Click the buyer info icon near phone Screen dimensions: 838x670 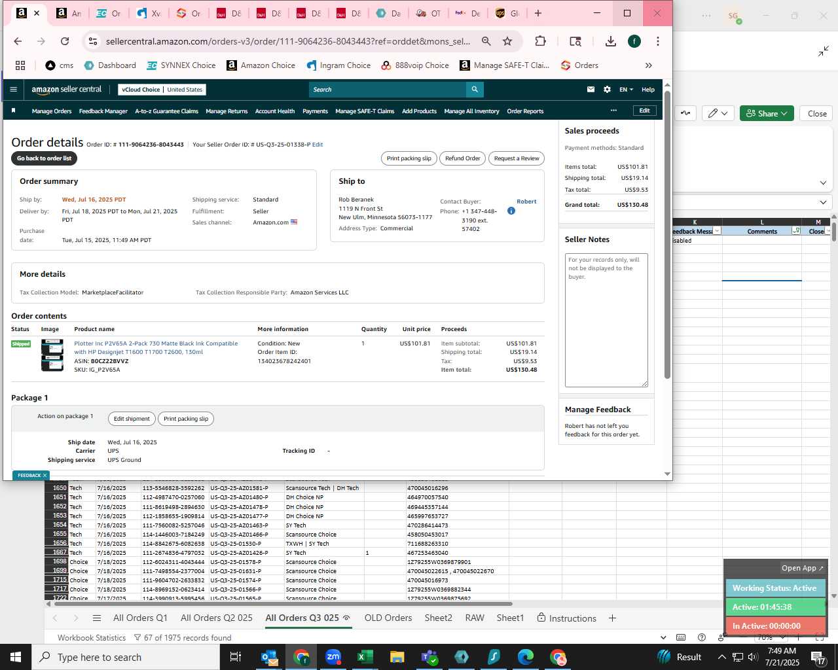pyautogui.click(x=511, y=211)
